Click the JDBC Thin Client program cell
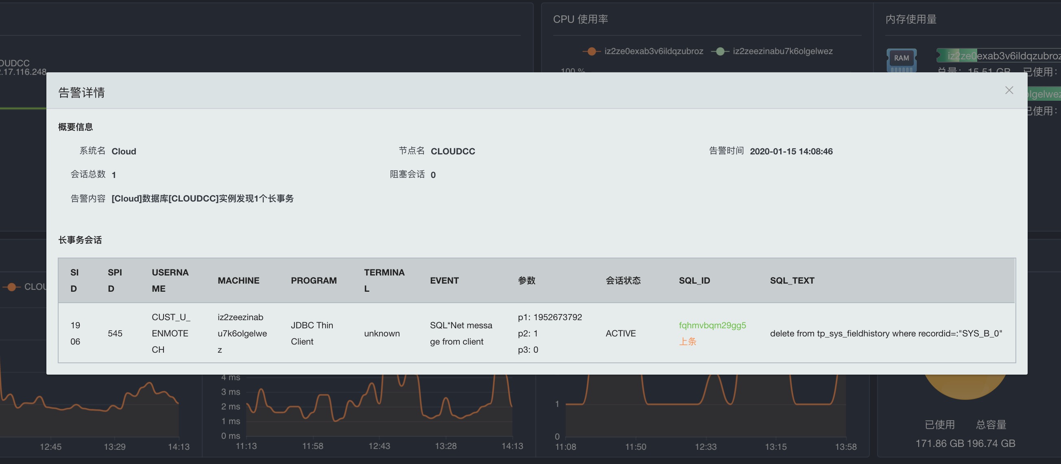The image size is (1061, 464). pos(311,333)
